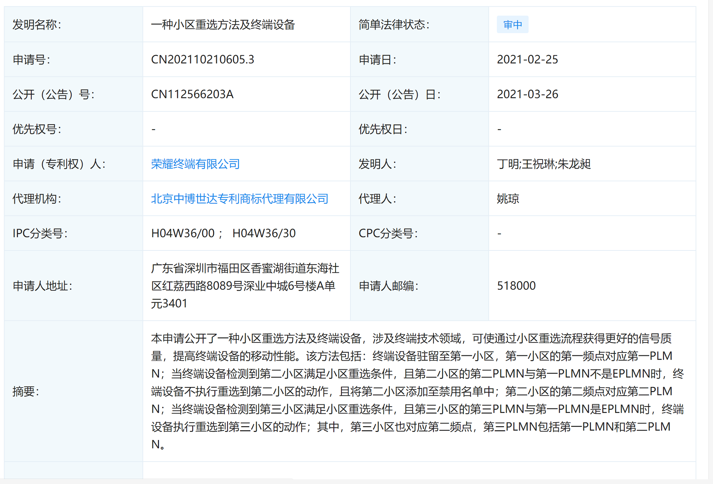Click the 公开（公告）号 label
The width and height of the screenshot is (713, 484).
pos(53,94)
